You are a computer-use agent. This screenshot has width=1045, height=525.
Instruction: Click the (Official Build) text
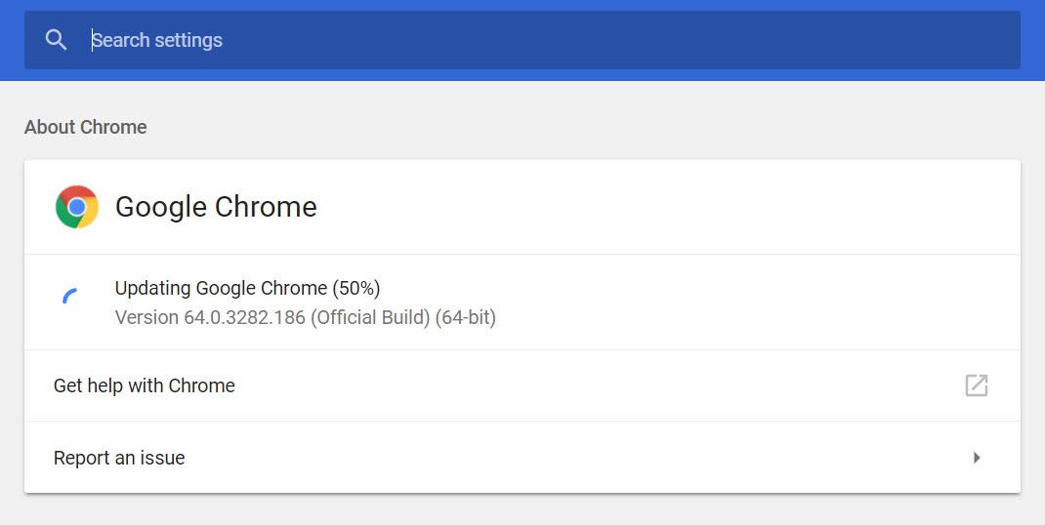[x=370, y=317]
